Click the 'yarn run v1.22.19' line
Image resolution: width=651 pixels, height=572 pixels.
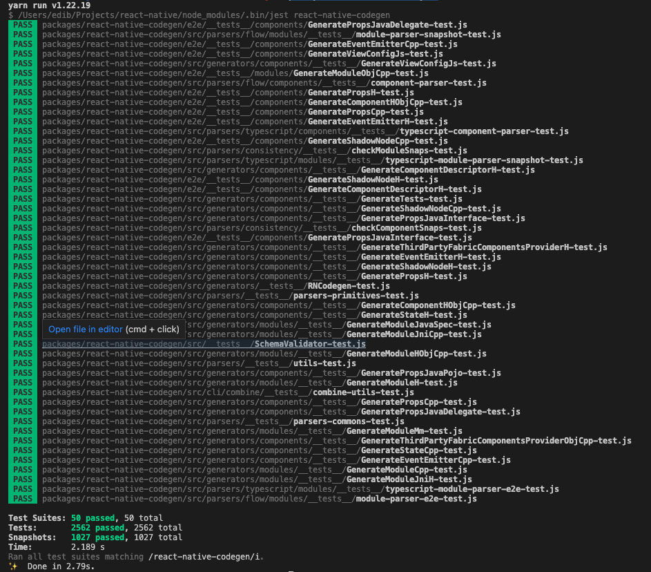(50, 6)
